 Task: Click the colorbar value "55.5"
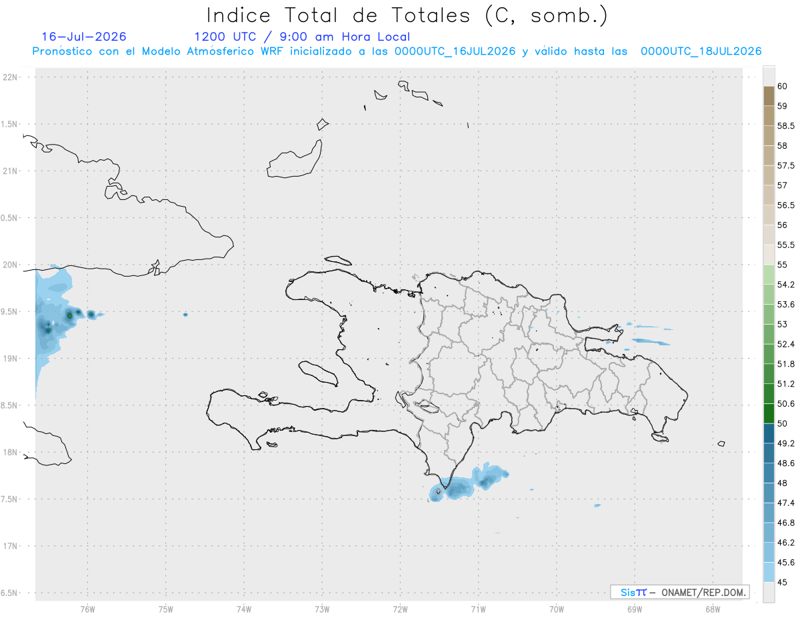pyautogui.click(x=786, y=245)
